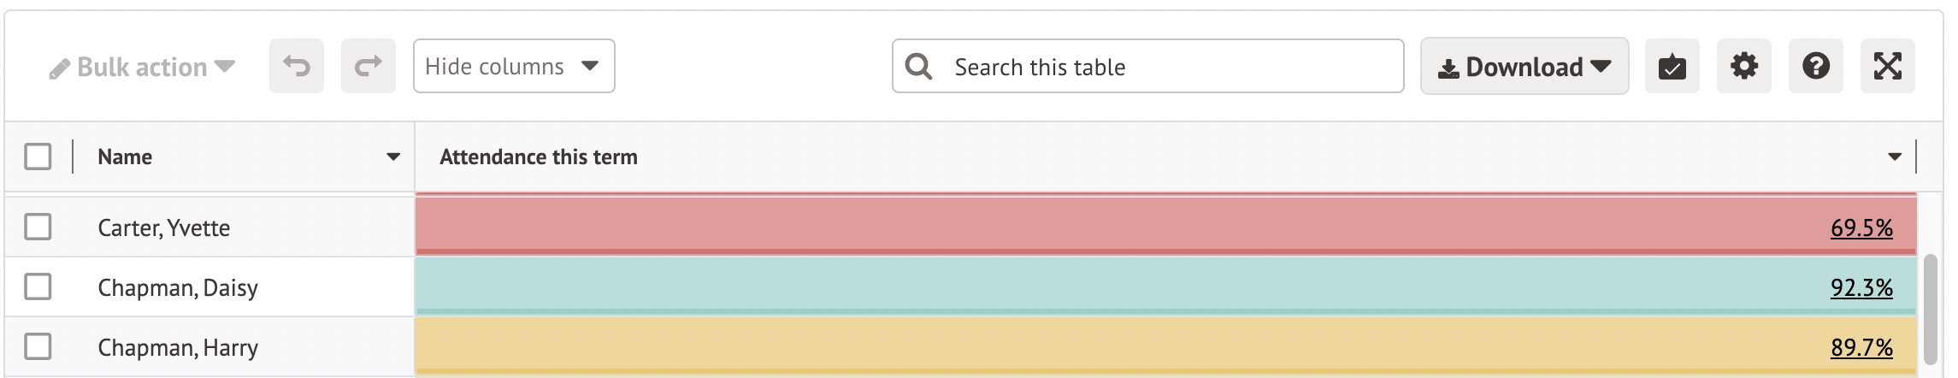1958x378 pixels.
Task: Toggle the select all rows checkbox
Action: 38,157
